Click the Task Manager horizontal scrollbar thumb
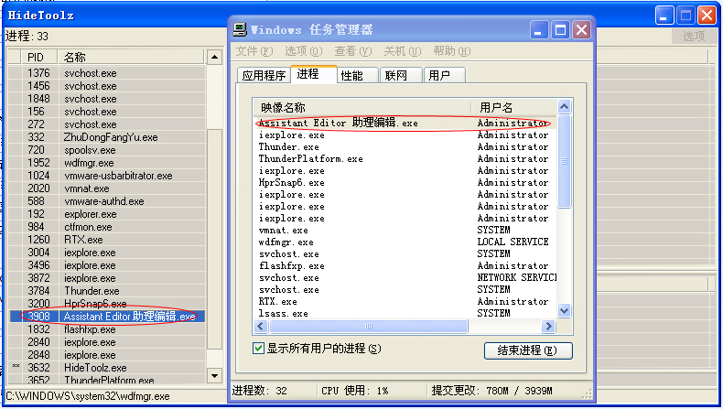 coord(369,326)
